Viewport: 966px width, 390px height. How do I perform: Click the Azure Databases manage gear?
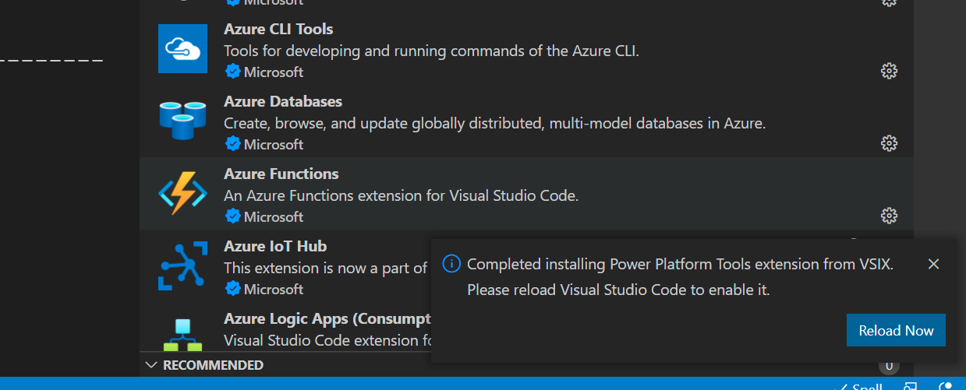point(888,143)
